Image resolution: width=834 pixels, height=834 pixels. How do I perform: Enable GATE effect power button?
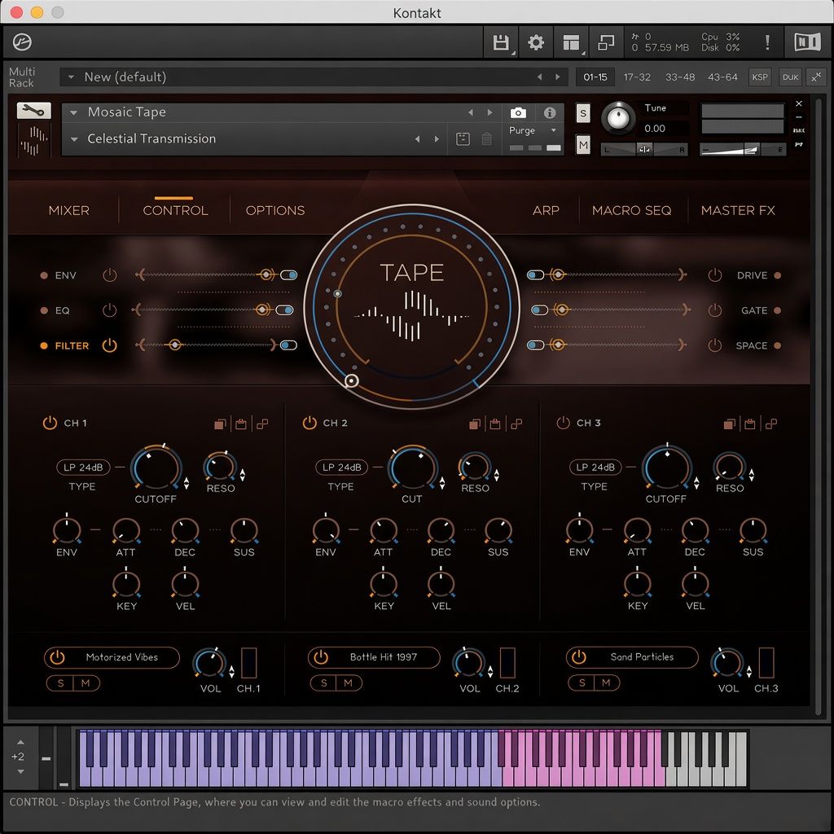pyautogui.click(x=715, y=310)
